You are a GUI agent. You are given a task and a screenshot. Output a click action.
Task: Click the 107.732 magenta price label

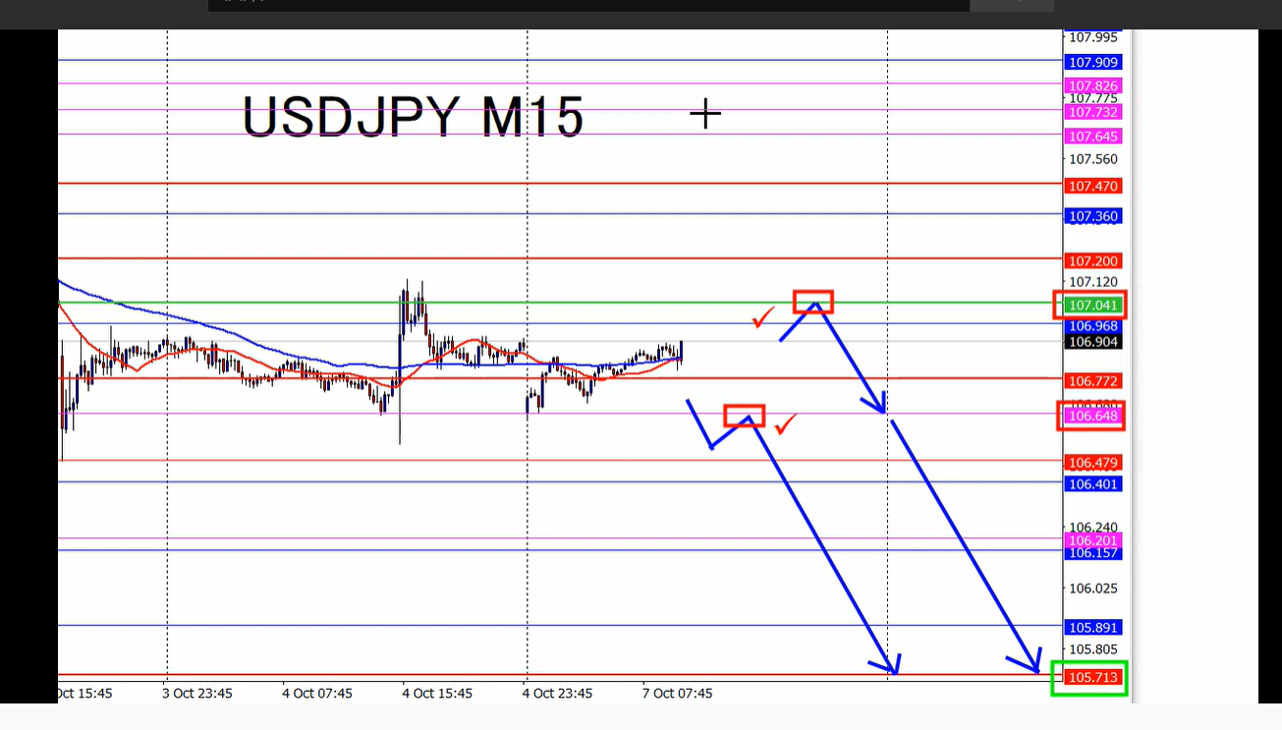(x=1093, y=112)
